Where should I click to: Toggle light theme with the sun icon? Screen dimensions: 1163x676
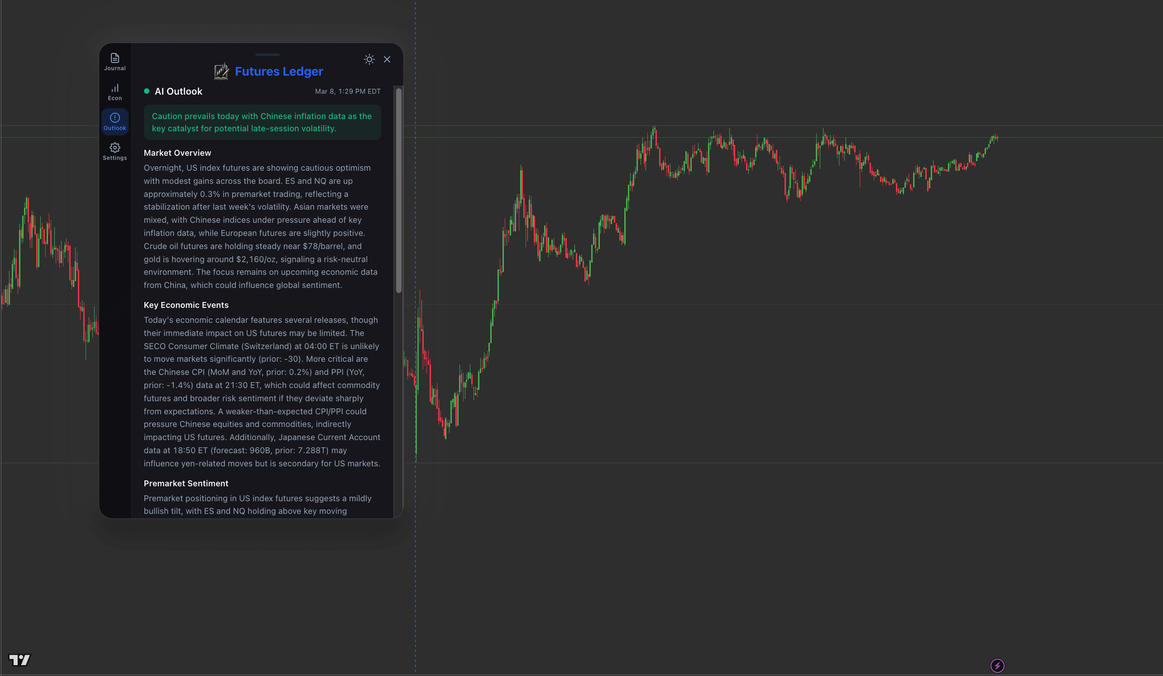369,59
